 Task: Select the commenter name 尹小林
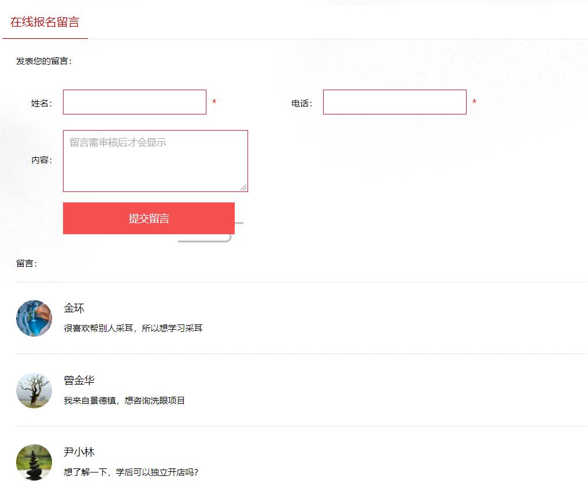click(79, 452)
